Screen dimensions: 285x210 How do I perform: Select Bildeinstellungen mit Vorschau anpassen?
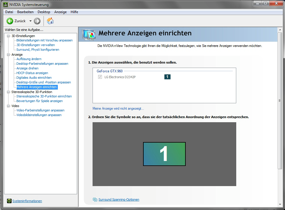[44, 40]
